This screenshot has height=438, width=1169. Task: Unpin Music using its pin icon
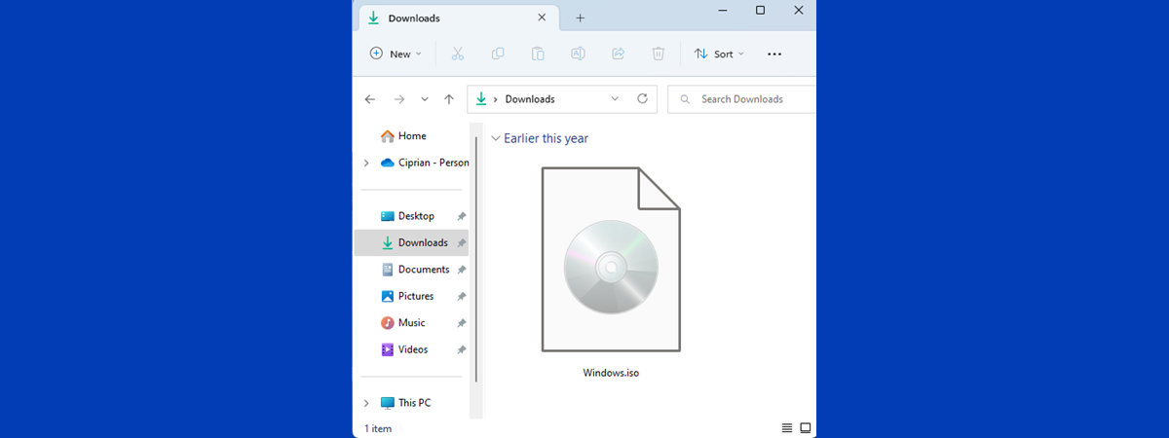pyautogui.click(x=462, y=323)
